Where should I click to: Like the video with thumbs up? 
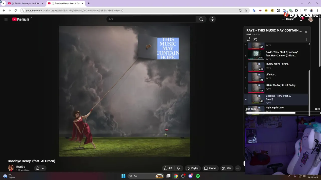click(x=168, y=168)
